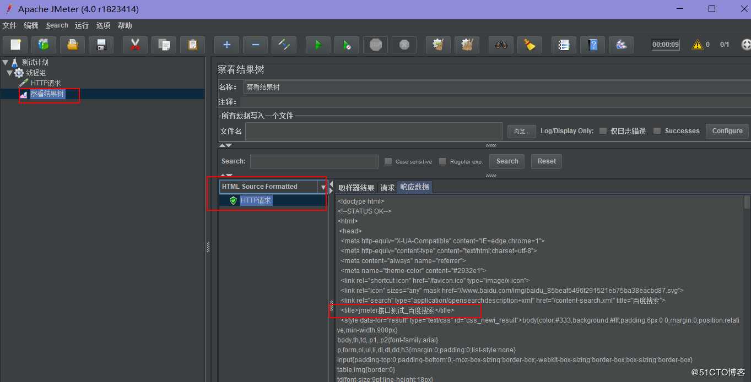Click the Stop test icon
This screenshot has width=751, height=382.
point(375,45)
